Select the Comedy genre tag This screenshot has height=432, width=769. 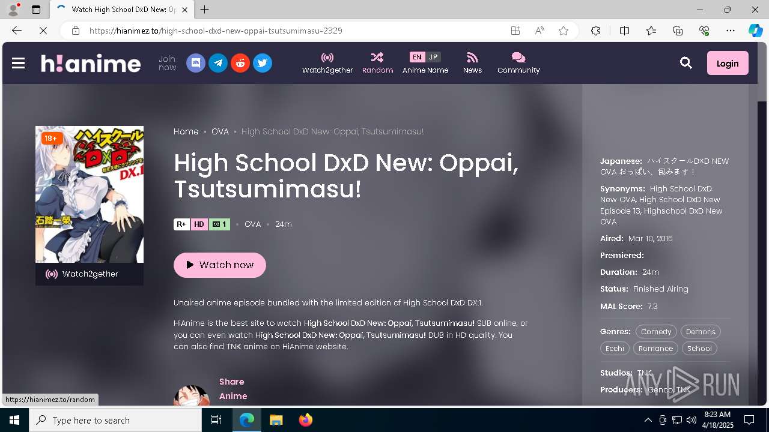coord(656,332)
